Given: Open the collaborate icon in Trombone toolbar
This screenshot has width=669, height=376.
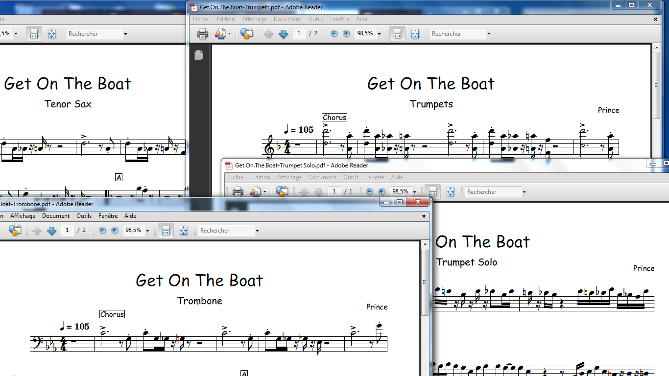Looking at the screenshot, I should click(x=15, y=231).
